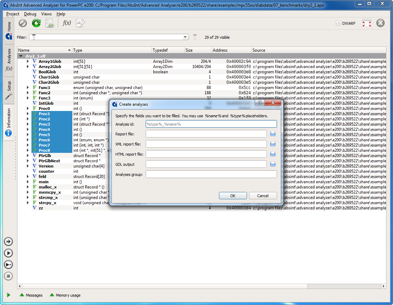The image size is (393, 305).
Task: Click the f(x) toolbar icon
Action: pos(67,23)
